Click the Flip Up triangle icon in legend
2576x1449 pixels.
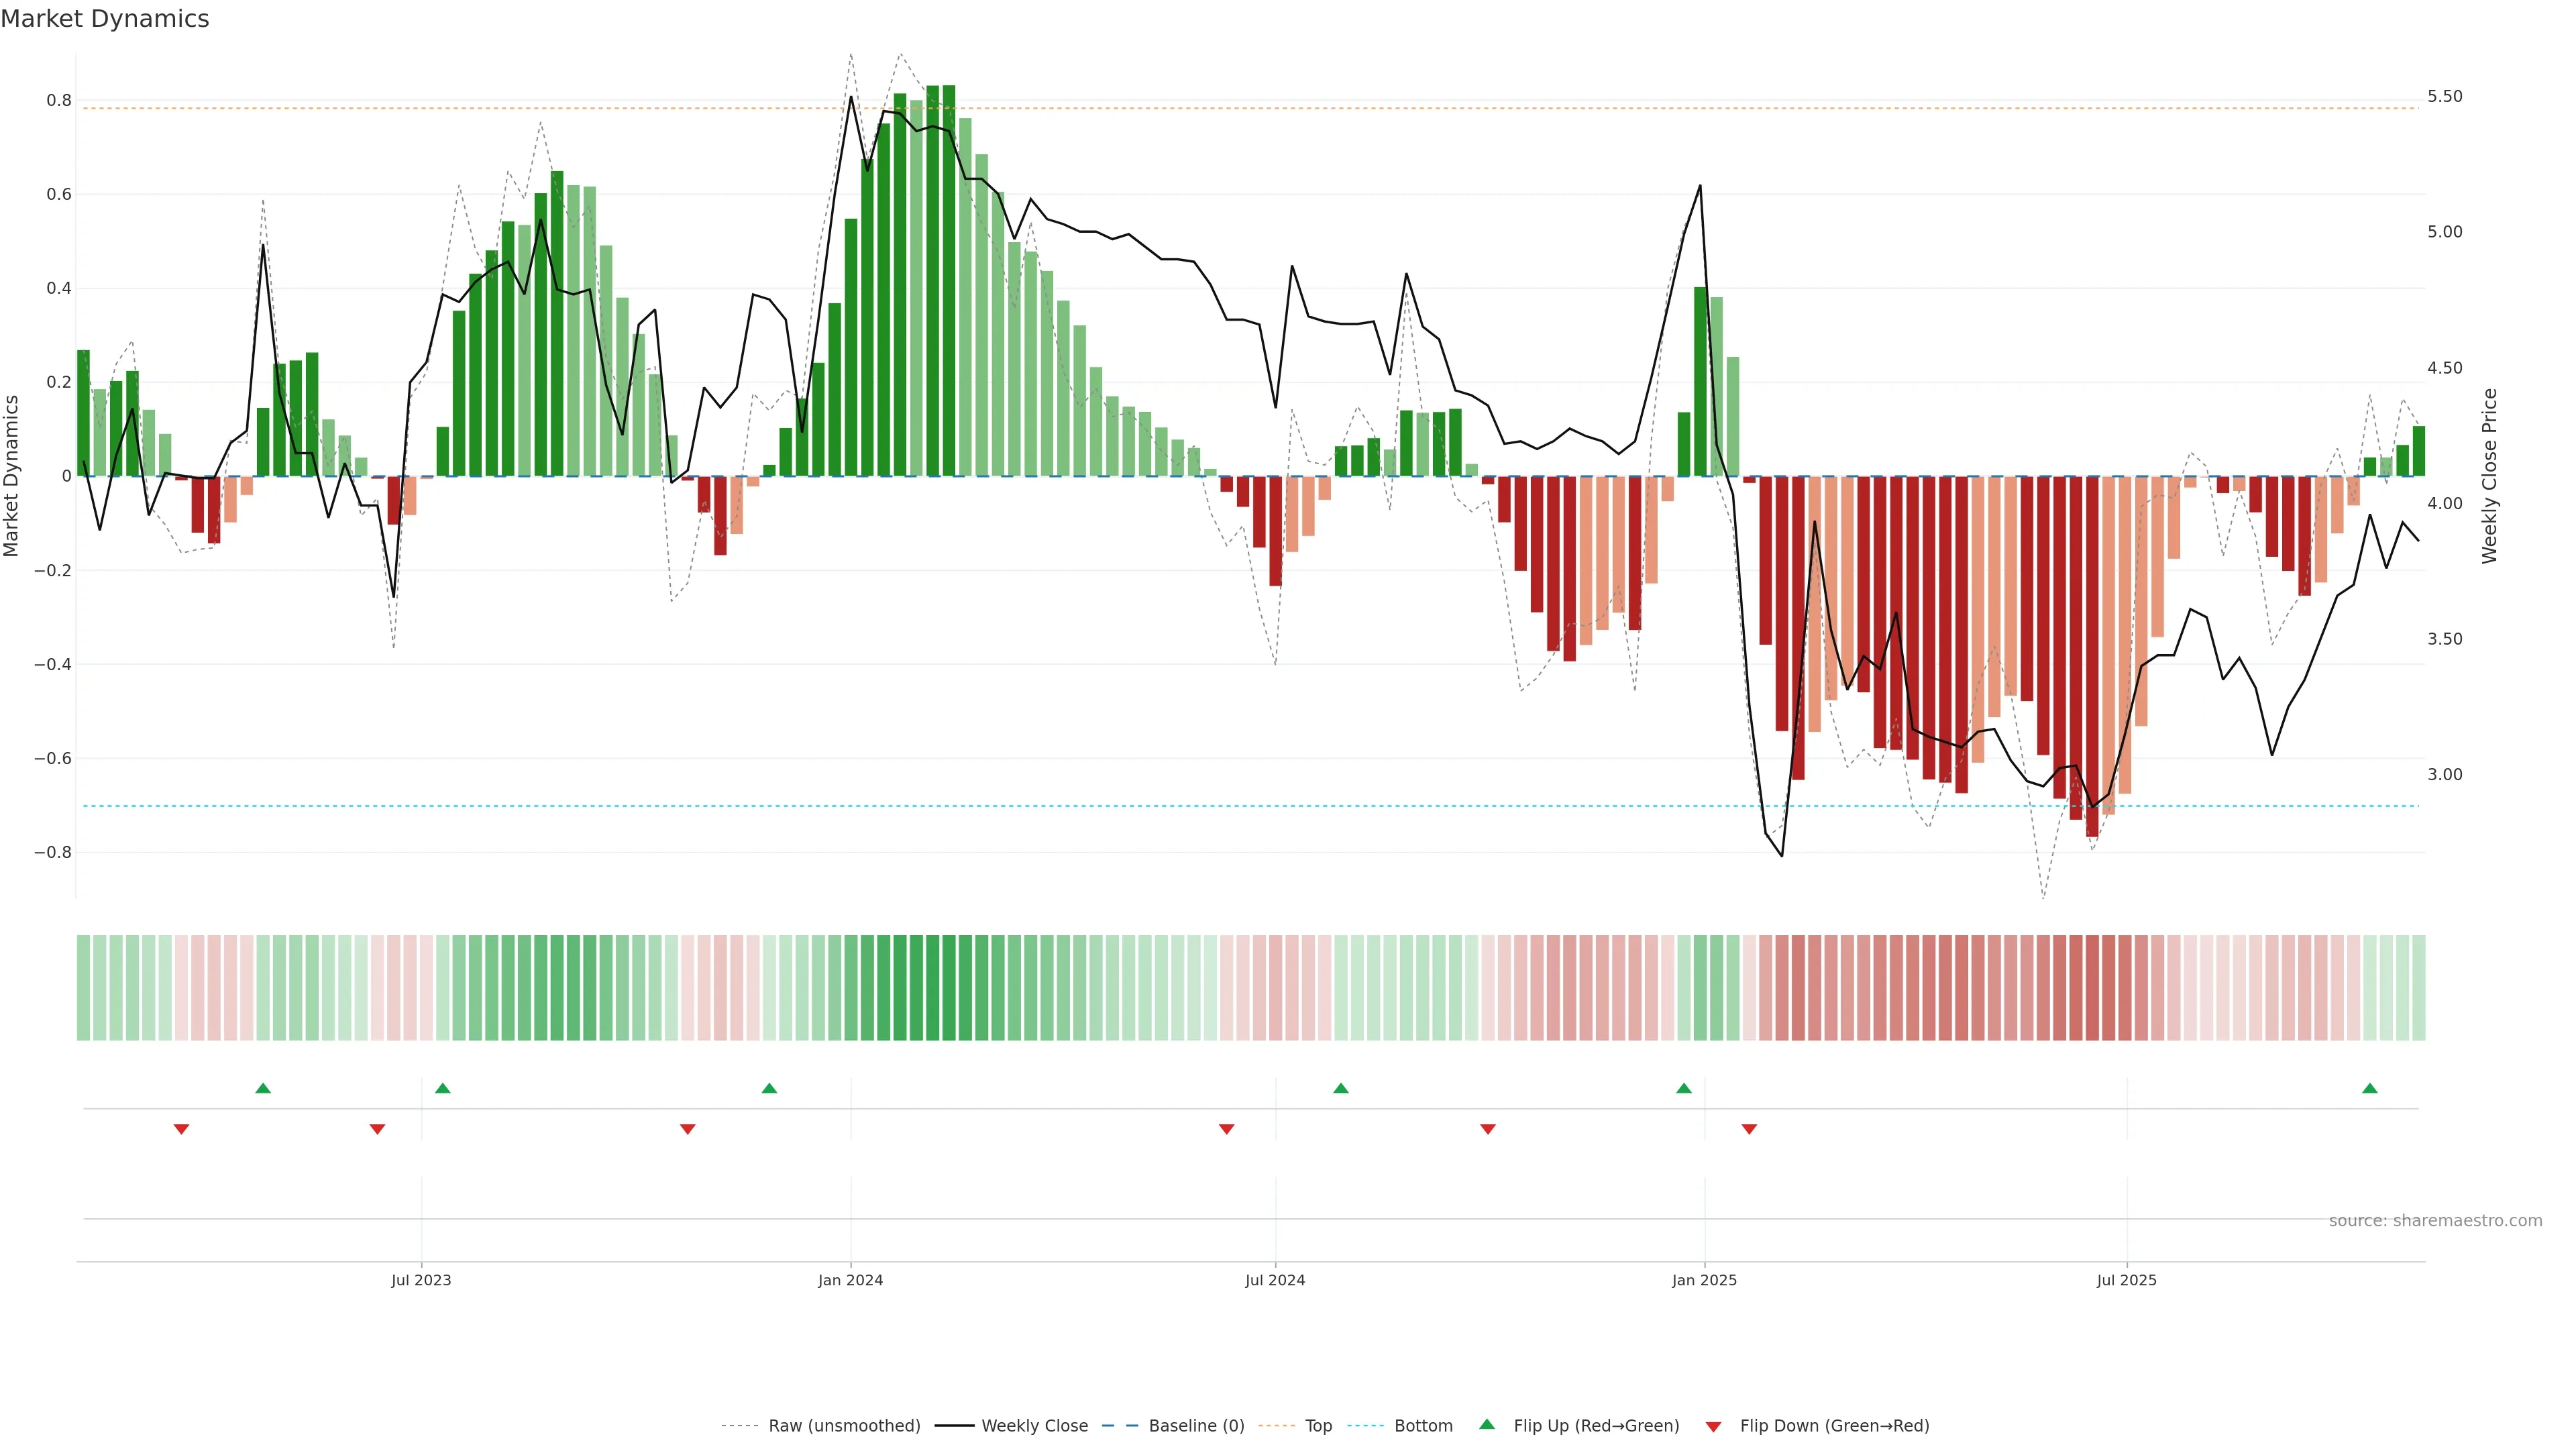(1487, 1424)
